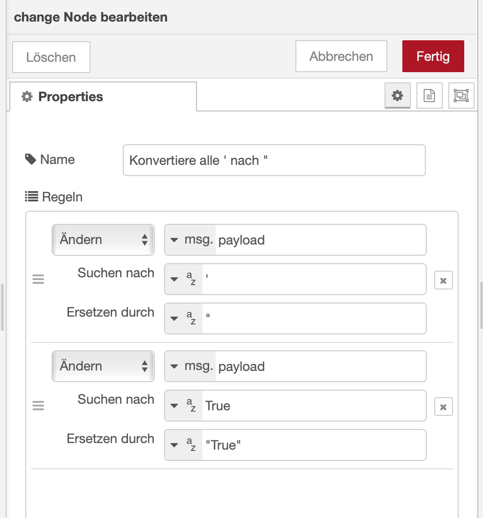
Task: Open second rule Ändern action dropdown
Action: [103, 366]
